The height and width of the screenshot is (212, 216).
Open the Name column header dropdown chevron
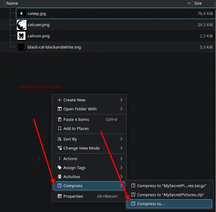pyautogui.click(x=189, y=3)
